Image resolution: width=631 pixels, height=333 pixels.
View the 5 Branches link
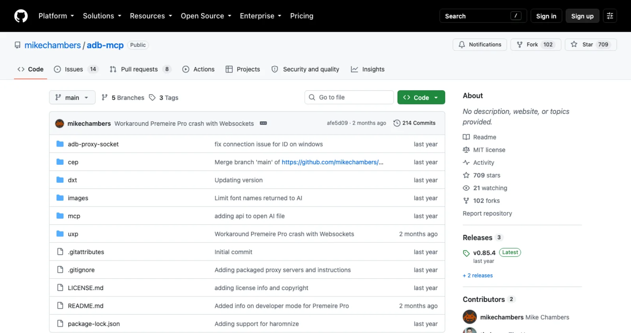click(x=123, y=97)
